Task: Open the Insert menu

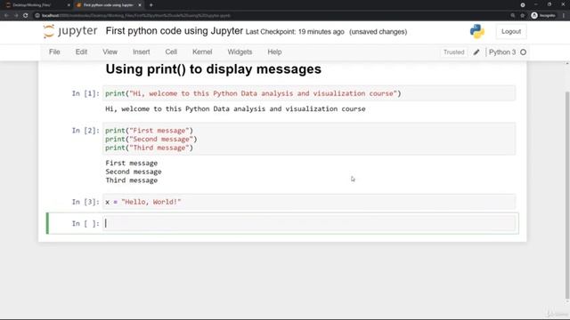Action: 141,52
